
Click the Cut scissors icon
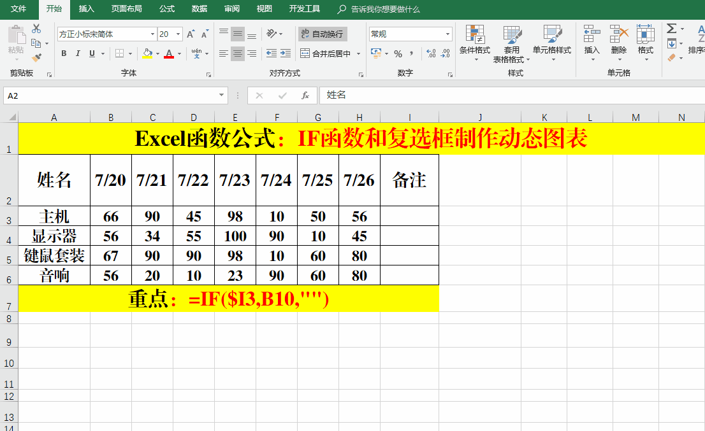tap(36, 29)
